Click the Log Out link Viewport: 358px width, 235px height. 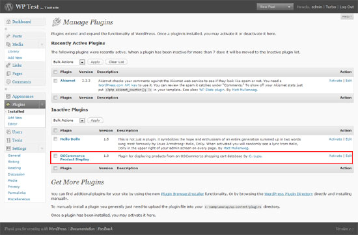346,7
